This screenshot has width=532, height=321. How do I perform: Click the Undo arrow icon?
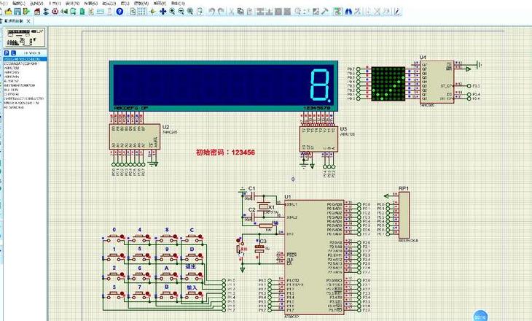(x=212, y=12)
